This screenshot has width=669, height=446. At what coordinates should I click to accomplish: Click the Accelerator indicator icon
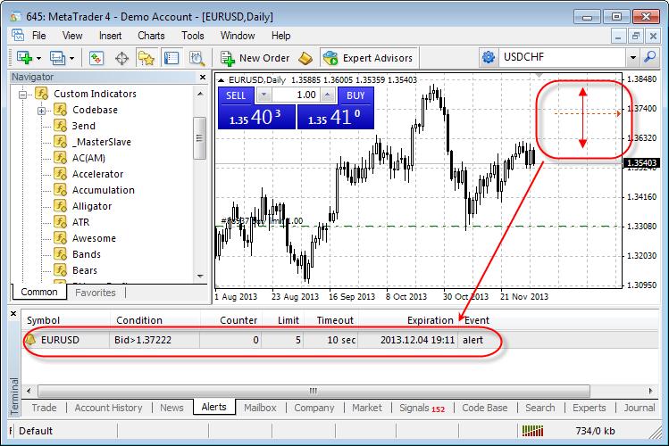click(60, 174)
